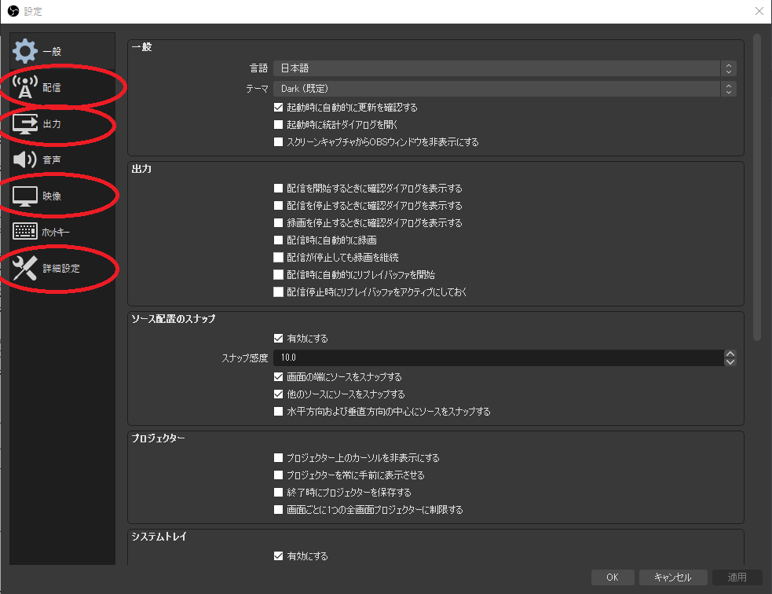Switch to the 映像 settings label
Viewport: 772px width, 594px height.
click(52, 196)
